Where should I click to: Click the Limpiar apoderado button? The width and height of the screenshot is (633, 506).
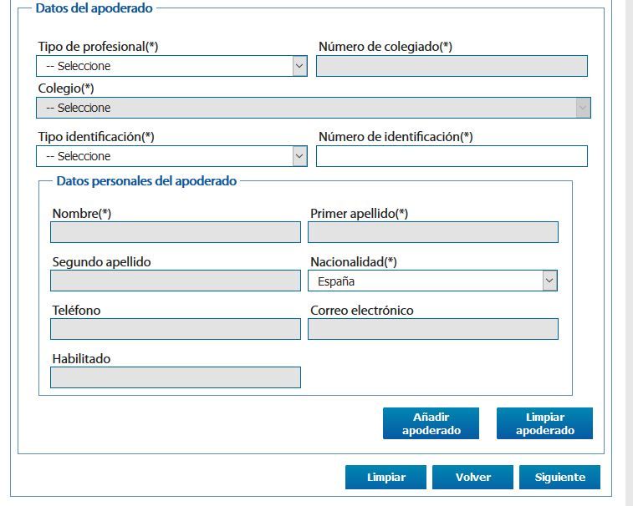(545, 423)
